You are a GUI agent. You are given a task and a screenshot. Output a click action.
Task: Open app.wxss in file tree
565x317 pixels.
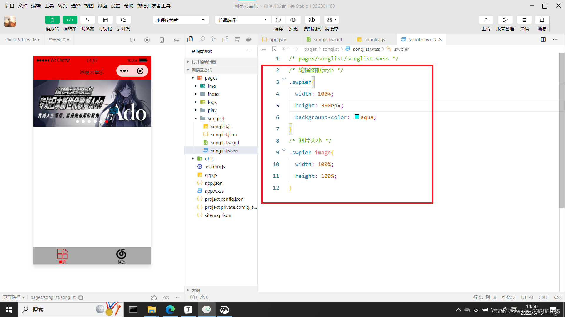214,191
